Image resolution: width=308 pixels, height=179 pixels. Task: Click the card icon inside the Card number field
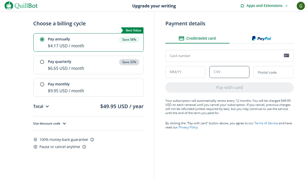coord(286,55)
